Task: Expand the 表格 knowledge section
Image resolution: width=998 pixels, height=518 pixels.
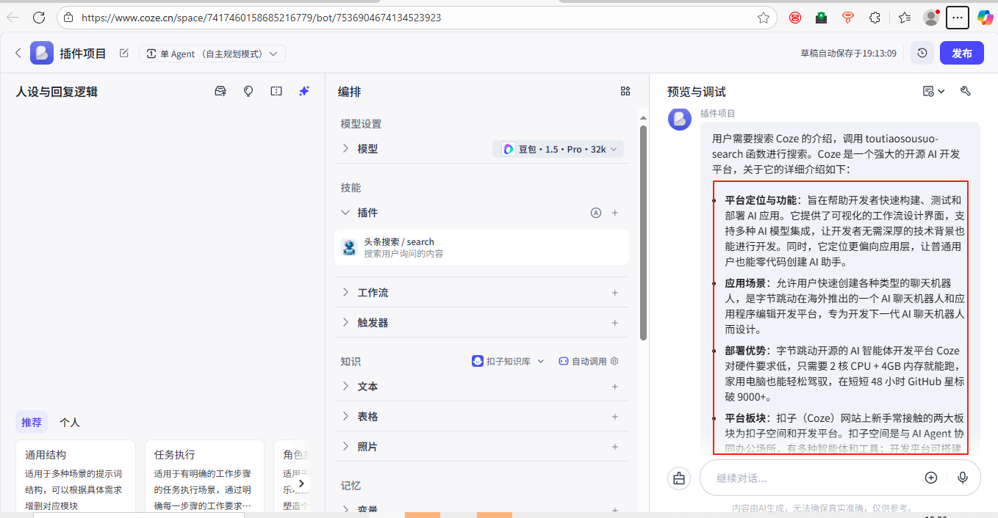Action: 345,416
